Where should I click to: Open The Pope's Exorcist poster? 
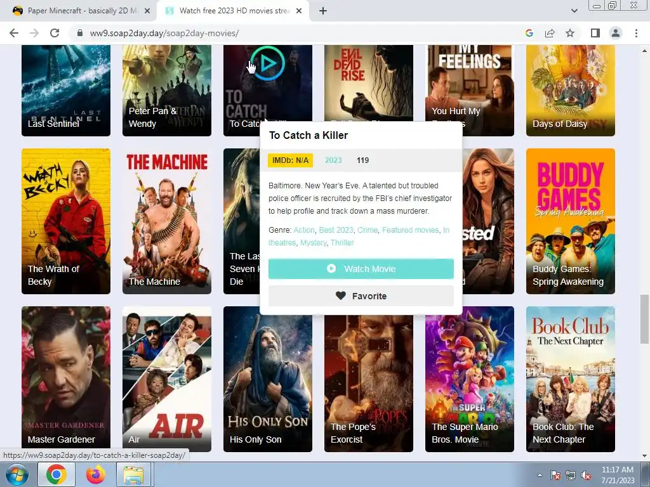(x=369, y=383)
